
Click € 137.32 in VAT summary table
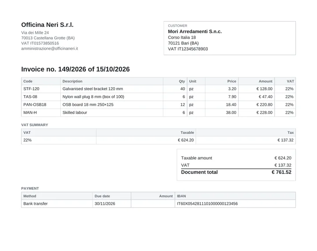[285, 140]
